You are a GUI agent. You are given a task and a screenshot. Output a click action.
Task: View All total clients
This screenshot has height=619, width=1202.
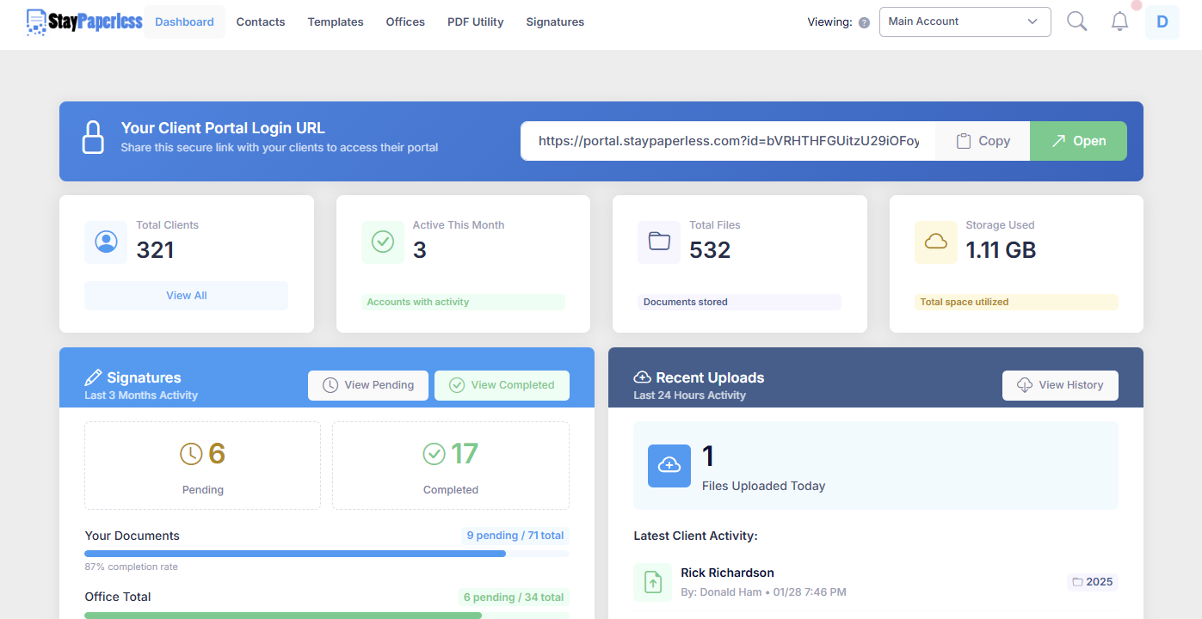186,295
